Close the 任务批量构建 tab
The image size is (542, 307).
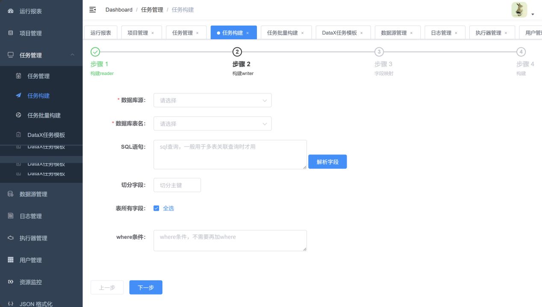tap(303, 33)
